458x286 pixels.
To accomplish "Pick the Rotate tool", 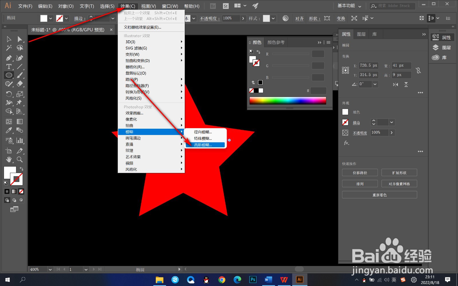I will [9, 94].
